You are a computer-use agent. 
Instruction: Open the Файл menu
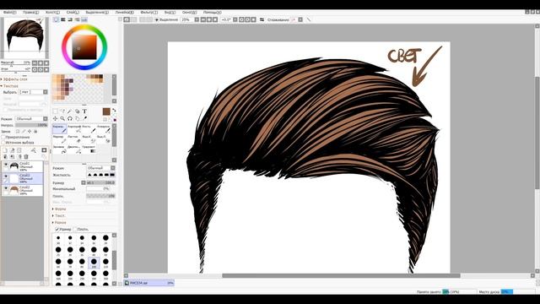point(9,12)
